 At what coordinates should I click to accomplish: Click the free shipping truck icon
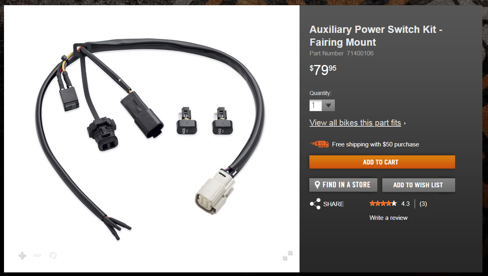(319, 144)
